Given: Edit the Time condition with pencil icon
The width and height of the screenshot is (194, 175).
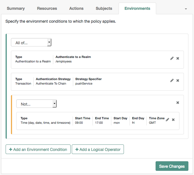Looking at the screenshot, I should pos(167,120).
